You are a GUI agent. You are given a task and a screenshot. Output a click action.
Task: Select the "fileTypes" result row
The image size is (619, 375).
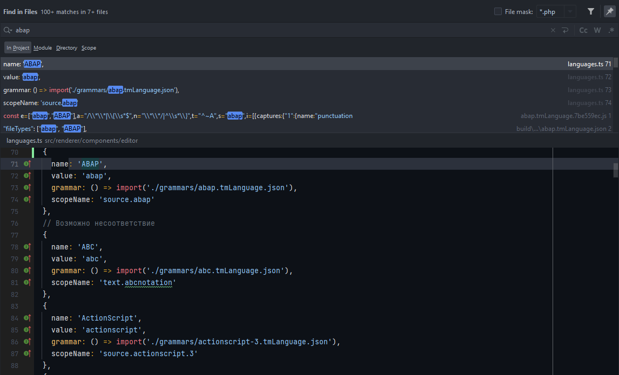(x=307, y=128)
